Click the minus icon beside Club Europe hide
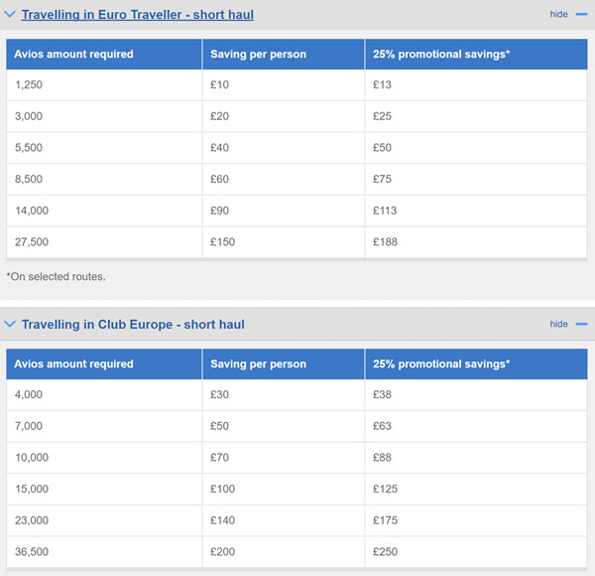This screenshot has width=595, height=576. [x=581, y=324]
